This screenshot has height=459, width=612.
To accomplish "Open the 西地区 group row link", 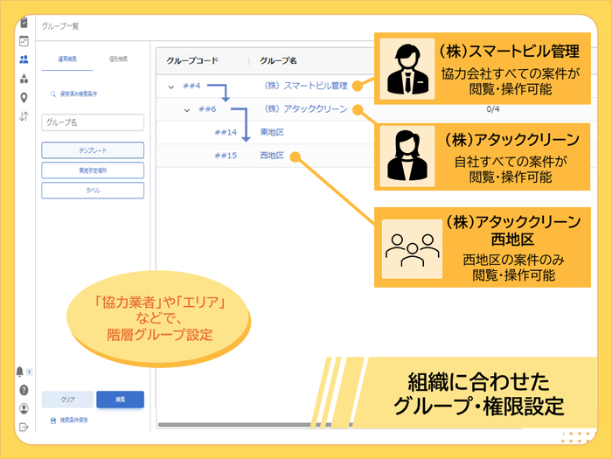I will click(272, 156).
